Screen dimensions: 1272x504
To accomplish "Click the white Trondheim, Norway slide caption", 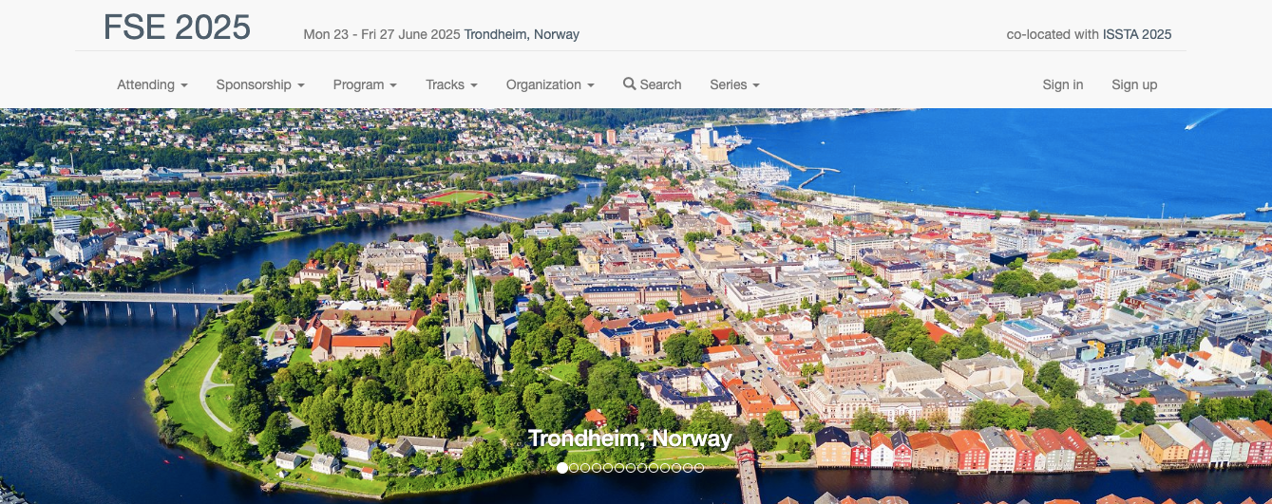I will pyautogui.click(x=630, y=439).
